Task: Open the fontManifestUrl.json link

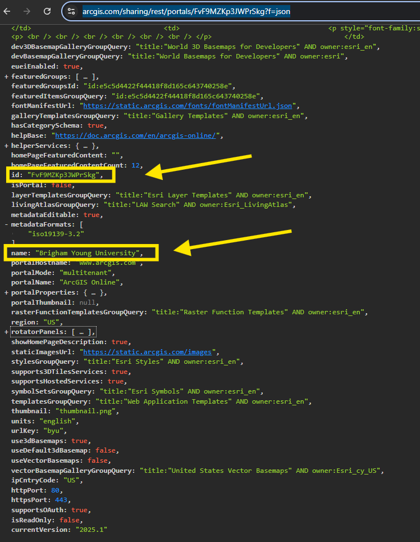Action: 188,106
